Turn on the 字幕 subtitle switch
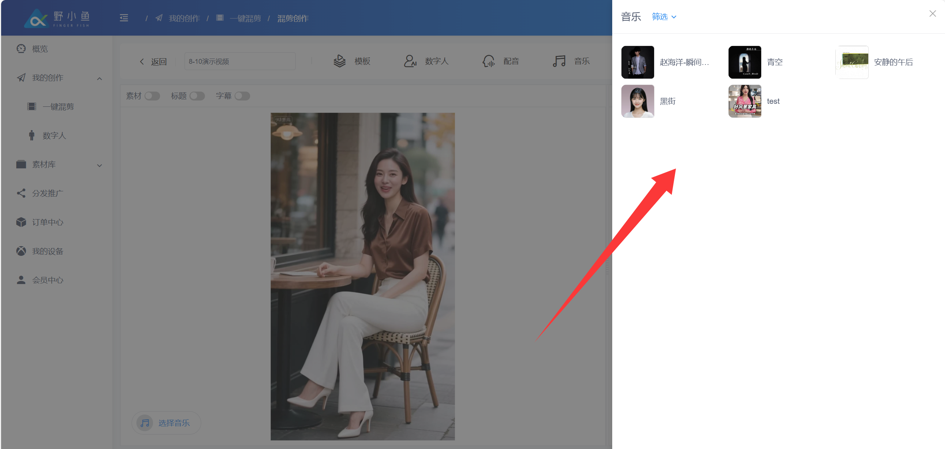Viewport: 945px width, 449px height. click(242, 96)
